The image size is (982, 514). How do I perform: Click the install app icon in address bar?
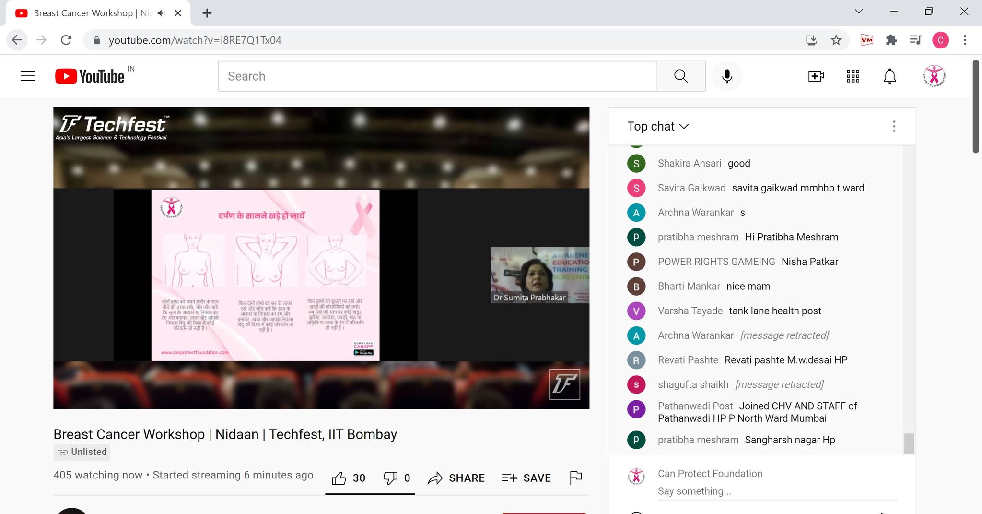pyautogui.click(x=811, y=40)
